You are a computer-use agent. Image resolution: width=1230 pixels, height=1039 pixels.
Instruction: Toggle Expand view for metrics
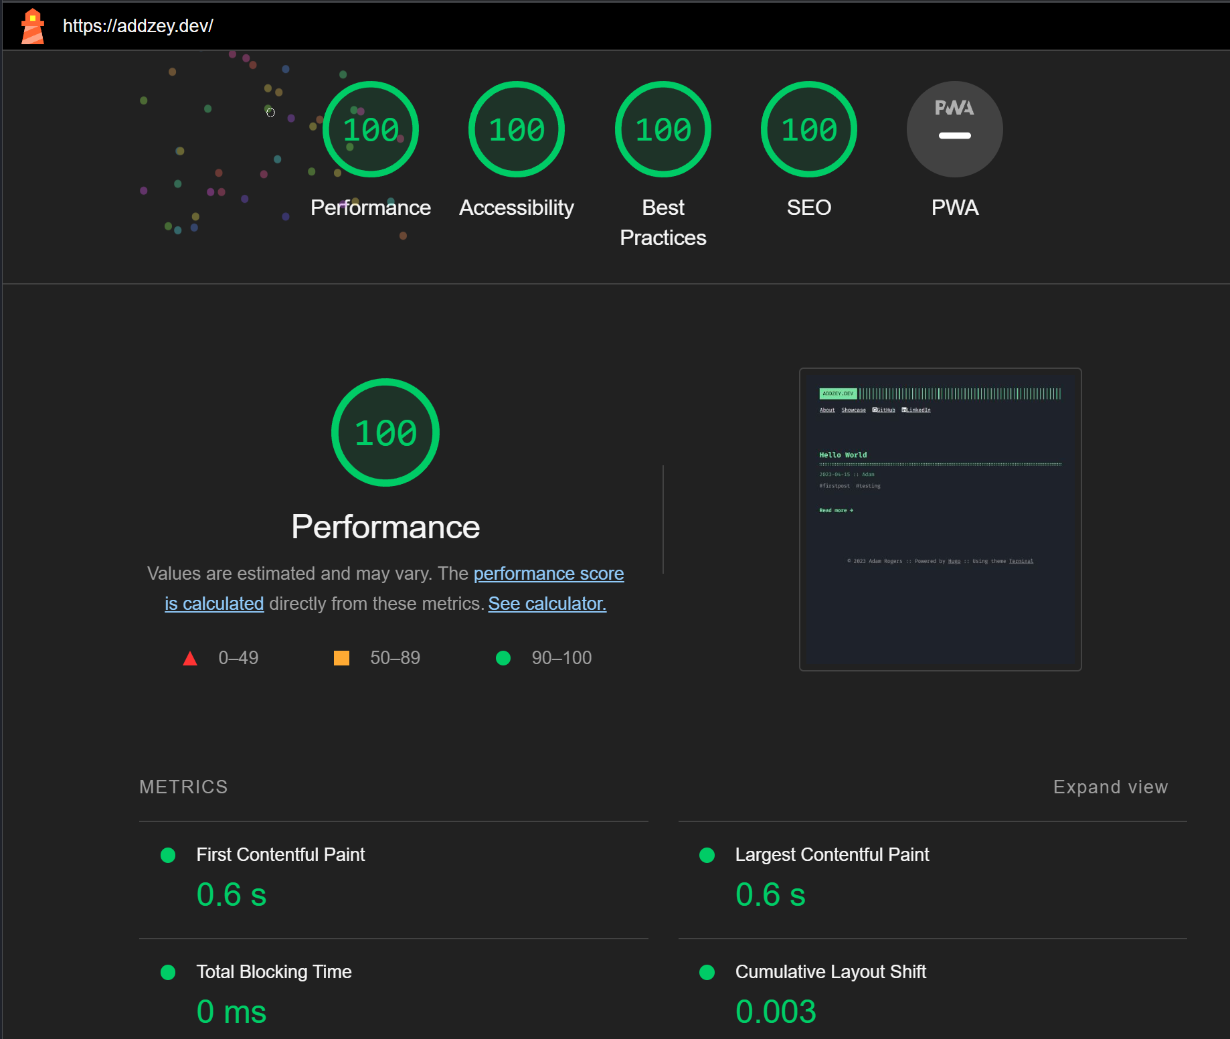pos(1110,787)
